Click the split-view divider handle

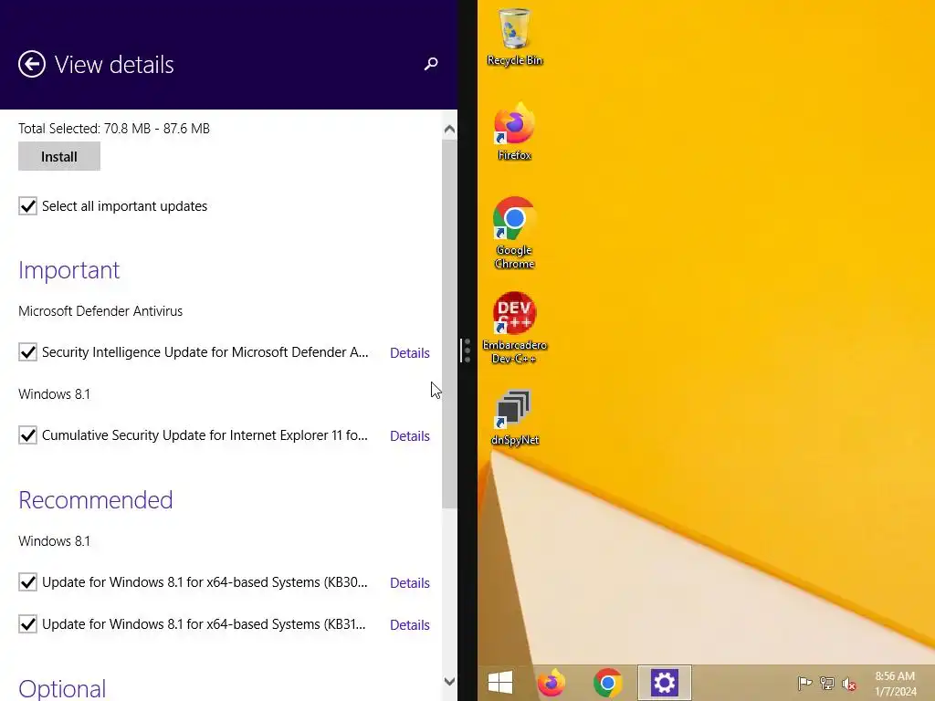pyautogui.click(x=466, y=350)
